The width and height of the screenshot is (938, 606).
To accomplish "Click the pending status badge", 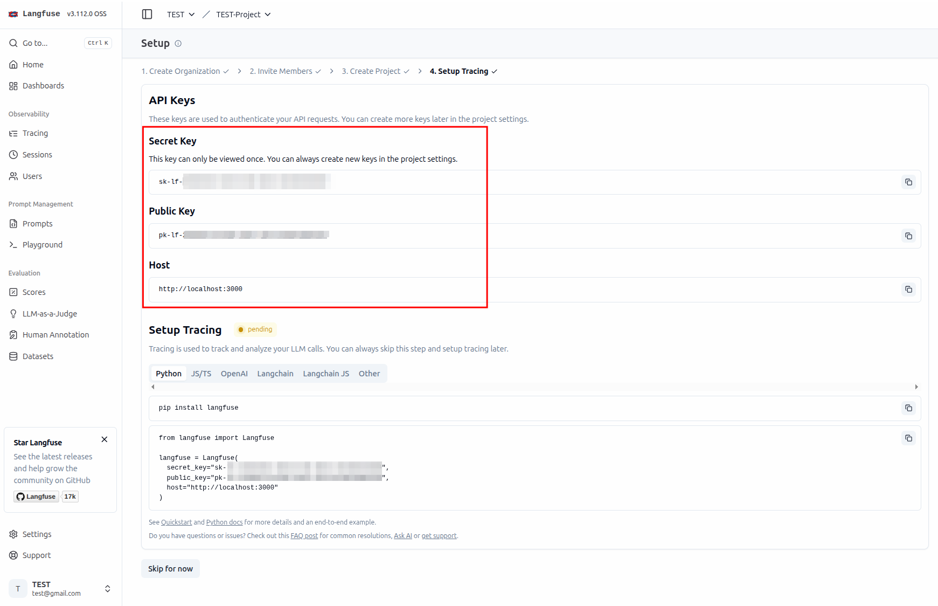I will [x=255, y=329].
